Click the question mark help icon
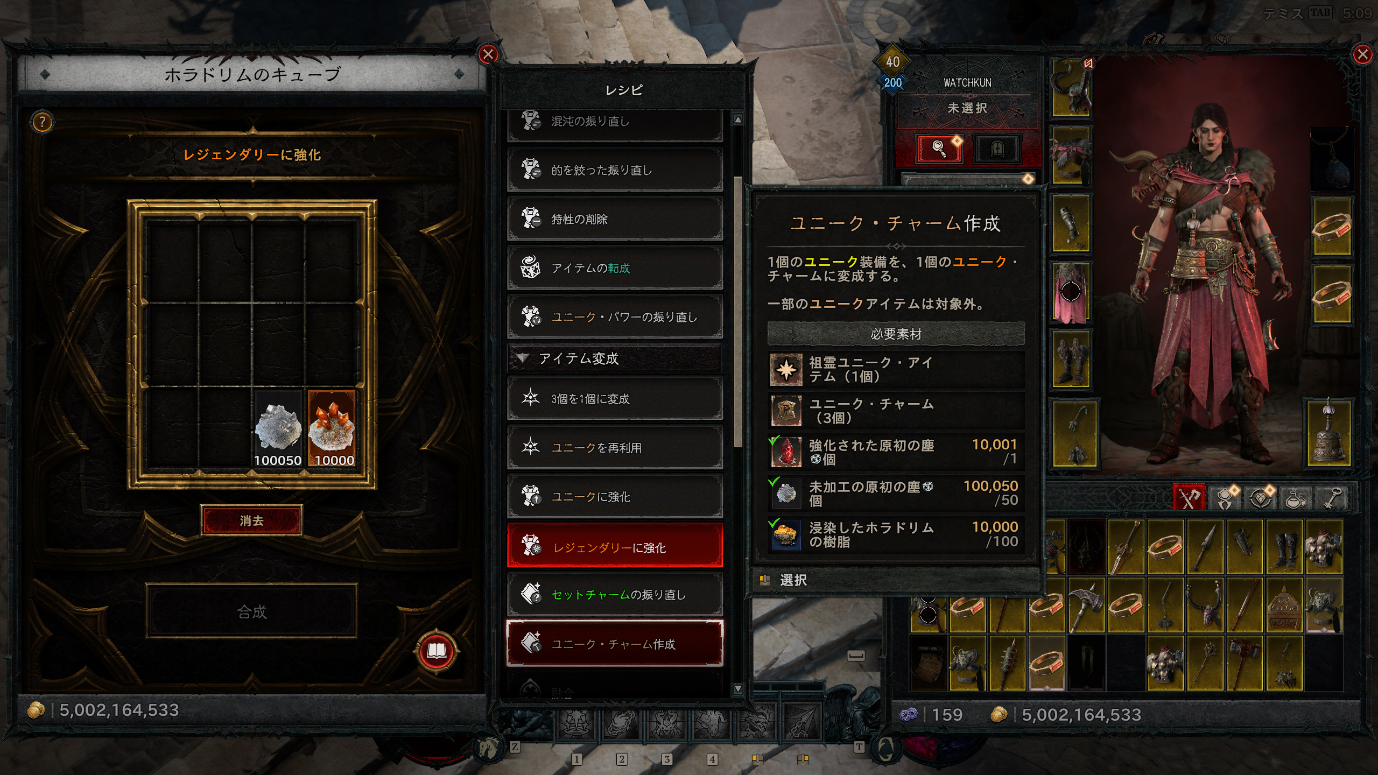The height and width of the screenshot is (775, 1378). (43, 122)
